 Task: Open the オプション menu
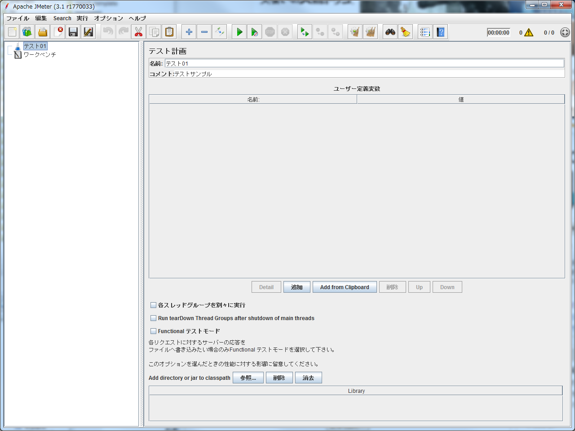108,18
